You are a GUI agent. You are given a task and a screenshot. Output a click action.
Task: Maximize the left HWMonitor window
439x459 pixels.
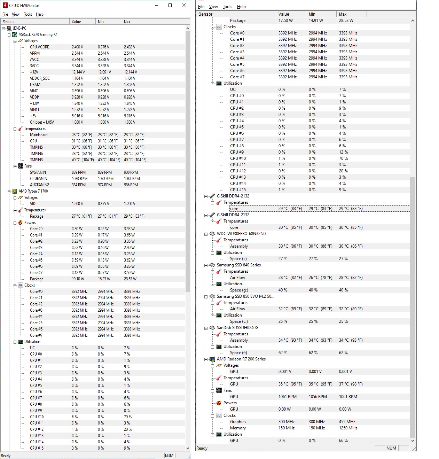[x=170, y=5]
